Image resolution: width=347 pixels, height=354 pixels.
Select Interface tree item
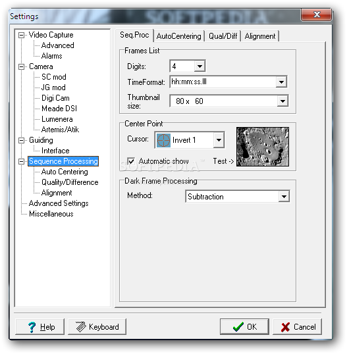point(55,151)
